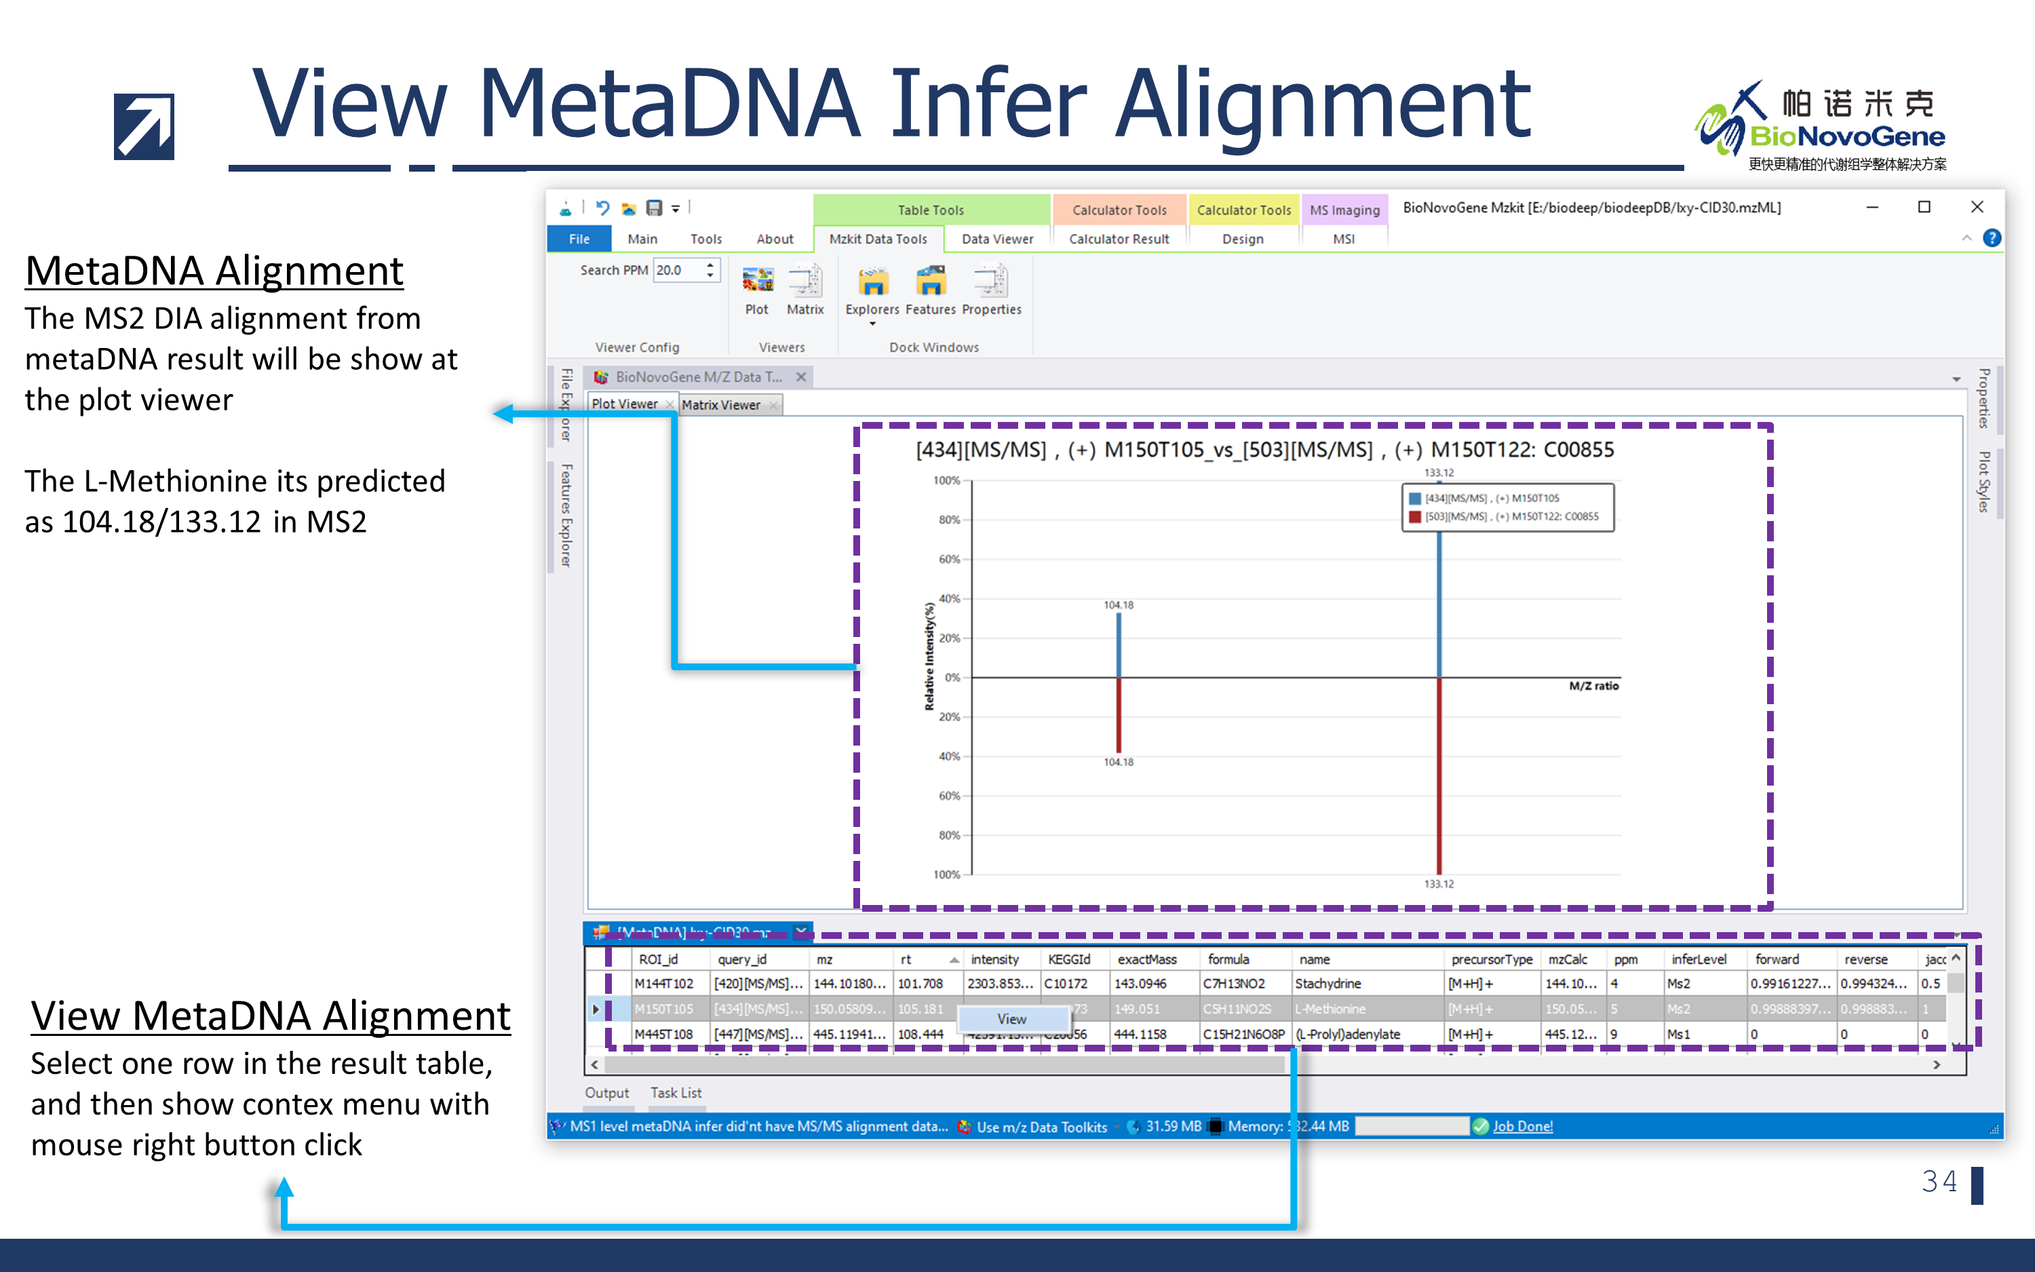
Task: Switch to the Data Viewer ribbon tab
Action: coord(996,239)
